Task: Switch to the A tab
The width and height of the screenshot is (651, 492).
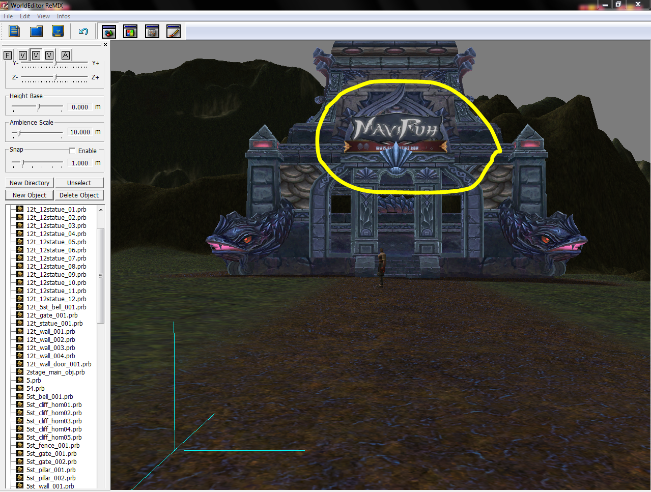Action: [66, 55]
